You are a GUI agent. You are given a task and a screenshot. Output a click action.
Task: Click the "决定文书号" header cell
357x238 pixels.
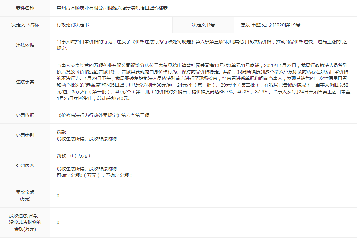203,25
